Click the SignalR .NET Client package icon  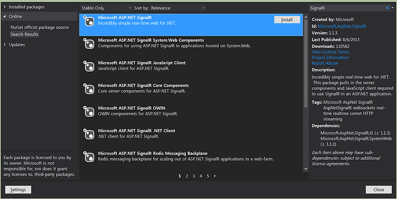89,134
